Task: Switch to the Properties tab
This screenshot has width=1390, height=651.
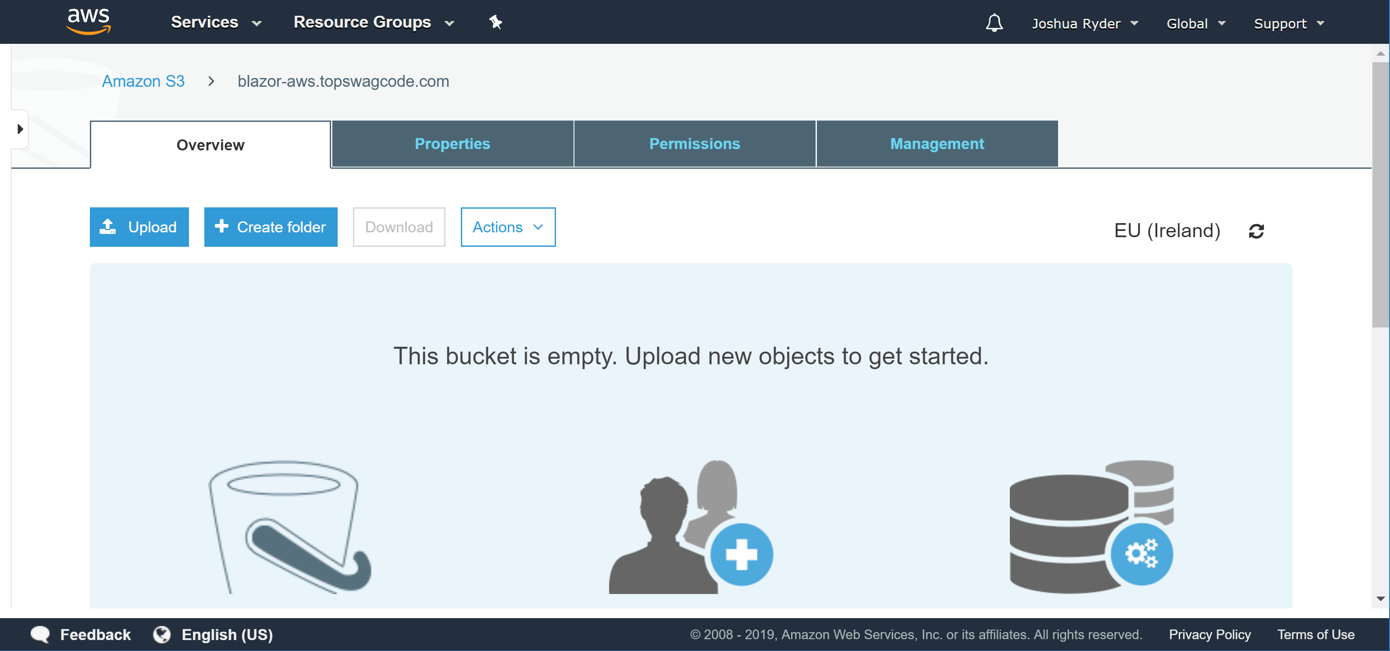Action: 452,144
